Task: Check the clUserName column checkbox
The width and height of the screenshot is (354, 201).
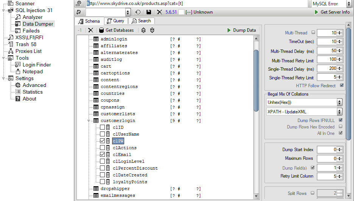Action: click(x=103, y=134)
